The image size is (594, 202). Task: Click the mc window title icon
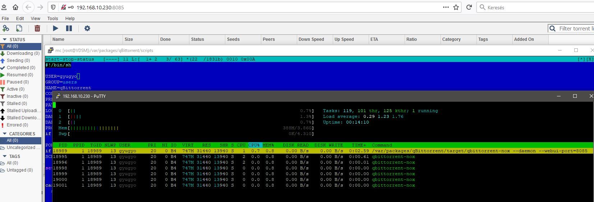click(50, 50)
